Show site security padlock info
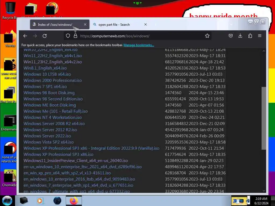This screenshot has width=275, height=206. tap(75, 36)
